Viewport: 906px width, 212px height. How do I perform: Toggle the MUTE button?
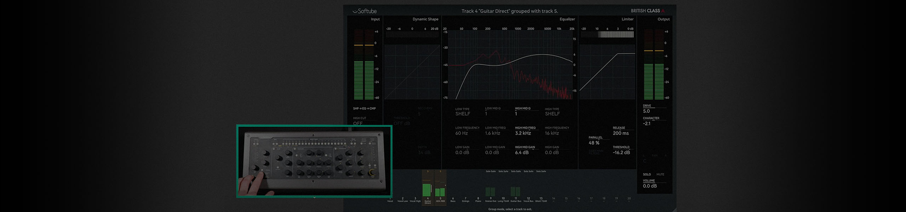660,175
